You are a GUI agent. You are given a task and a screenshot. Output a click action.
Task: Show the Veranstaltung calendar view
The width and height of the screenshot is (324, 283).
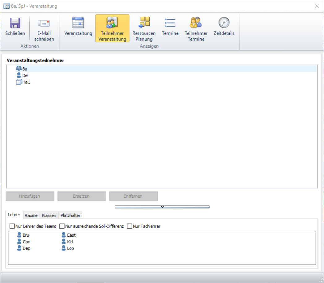(x=78, y=27)
